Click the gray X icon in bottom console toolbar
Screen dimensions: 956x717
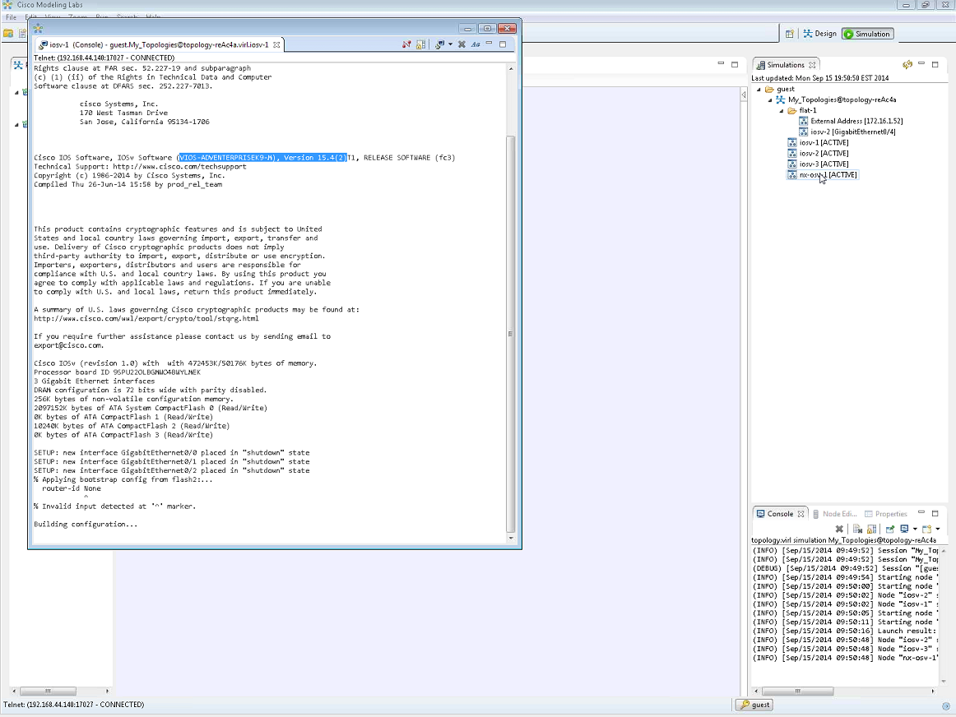click(x=839, y=529)
